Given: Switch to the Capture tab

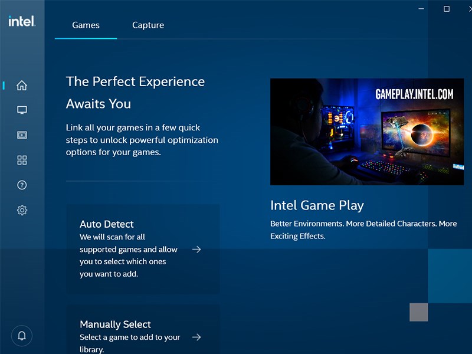Looking at the screenshot, I should 148,25.
